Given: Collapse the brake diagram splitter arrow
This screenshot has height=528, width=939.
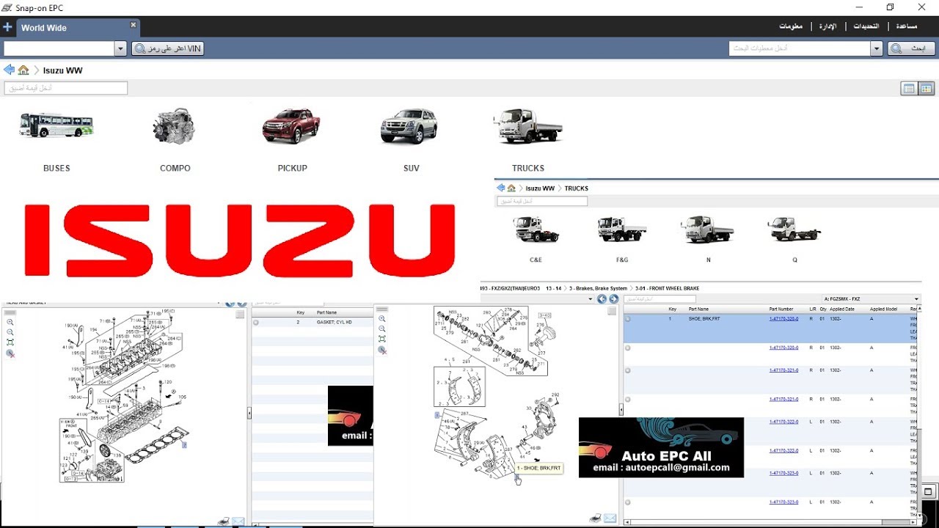Looking at the screenshot, I should click(621, 411).
